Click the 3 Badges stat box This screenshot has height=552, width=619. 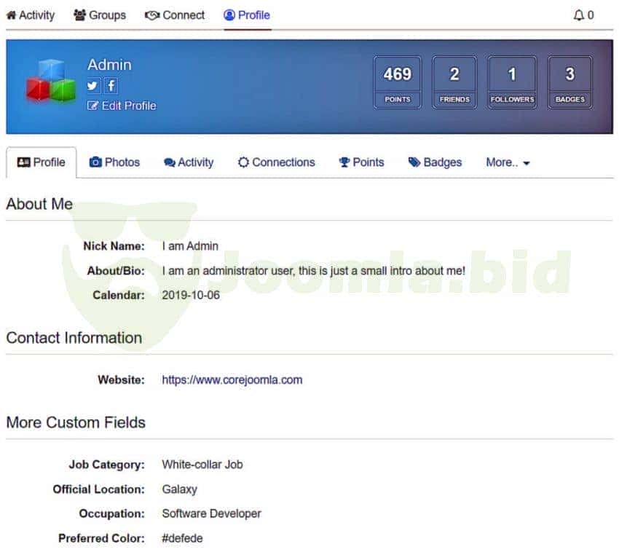pos(569,82)
